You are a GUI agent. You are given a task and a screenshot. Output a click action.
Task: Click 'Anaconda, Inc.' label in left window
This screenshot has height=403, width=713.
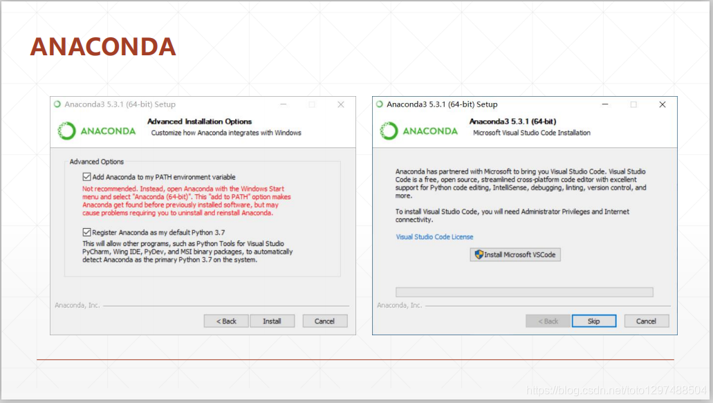[77, 306]
